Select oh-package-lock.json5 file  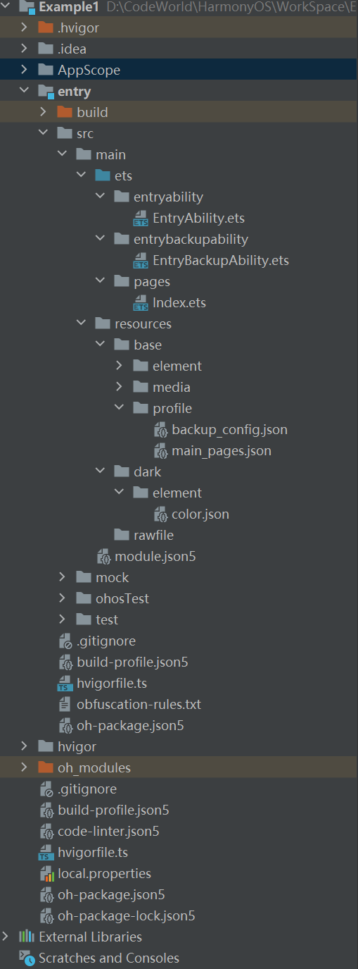pos(126,916)
